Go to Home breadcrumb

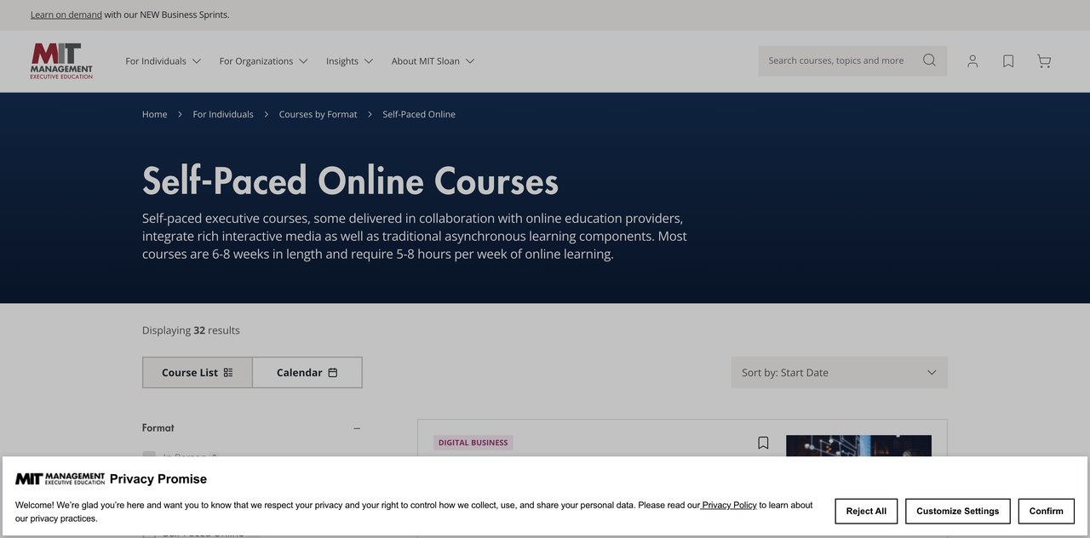155,114
